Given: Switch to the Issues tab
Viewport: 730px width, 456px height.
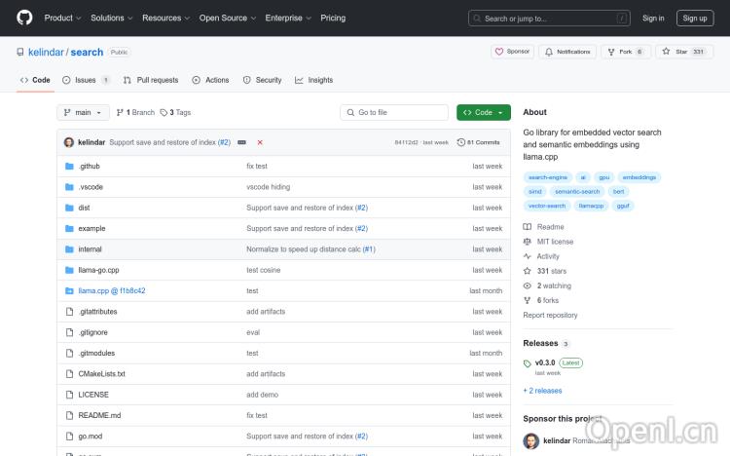Looking at the screenshot, I should point(86,80).
